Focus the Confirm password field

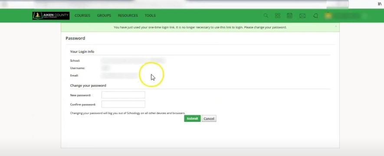tap(123, 104)
